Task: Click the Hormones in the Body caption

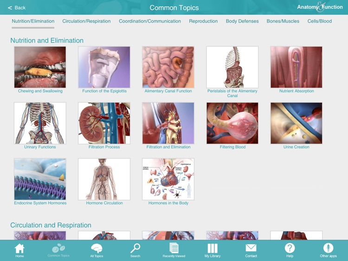Action: [168, 203]
